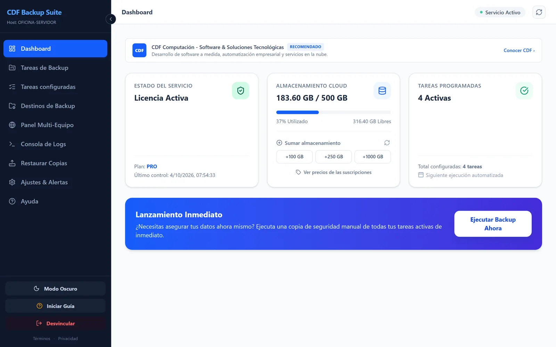Click the RECOMENDADO badge
556x347 pixels.
pos(305,47)
